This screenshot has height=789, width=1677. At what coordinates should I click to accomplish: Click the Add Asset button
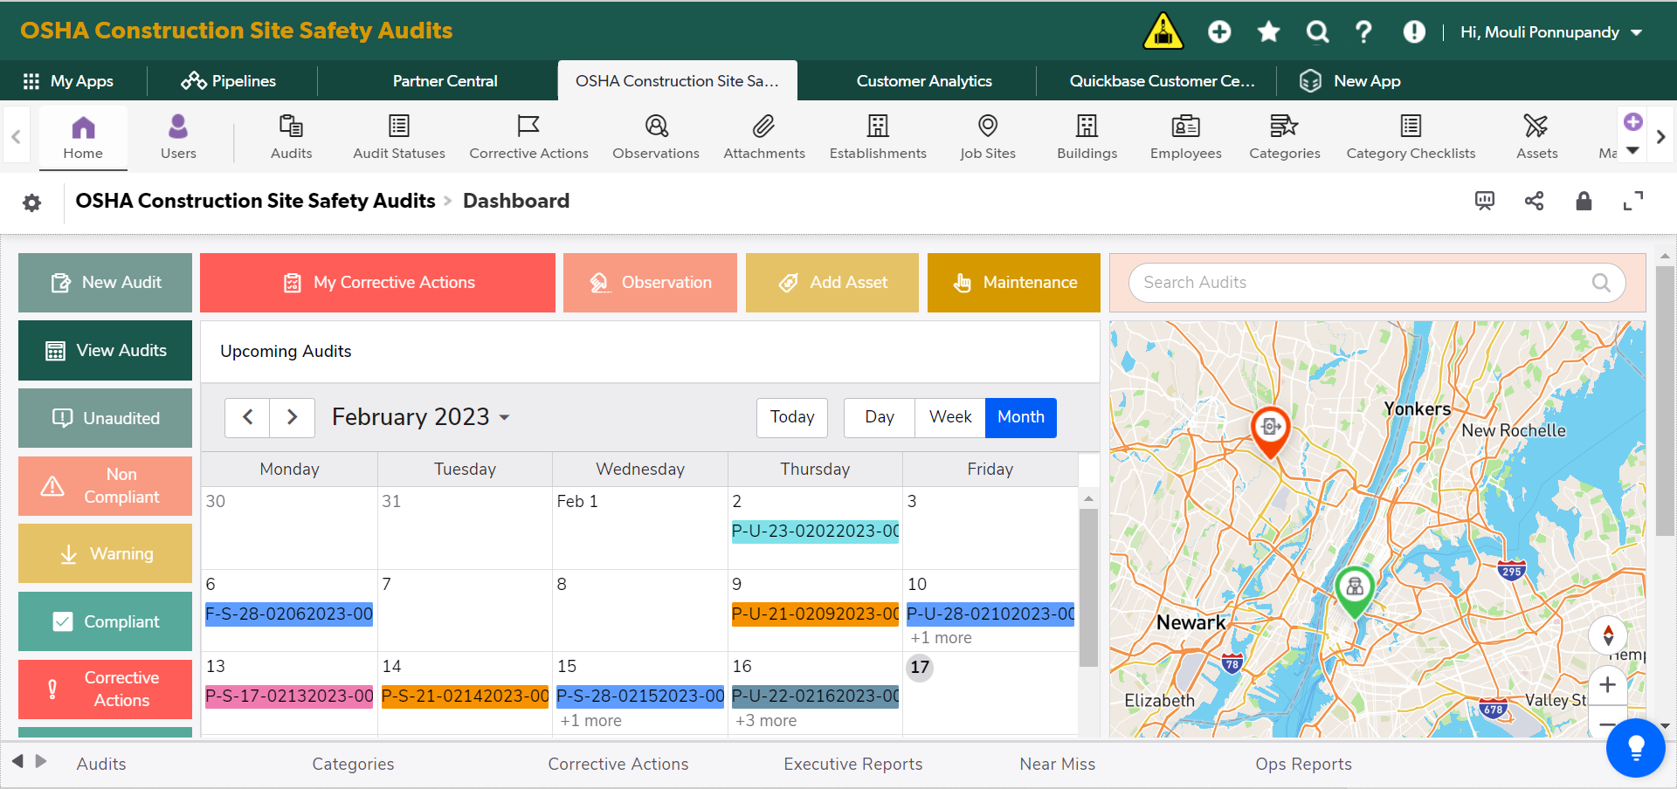[x=832, y=283]
